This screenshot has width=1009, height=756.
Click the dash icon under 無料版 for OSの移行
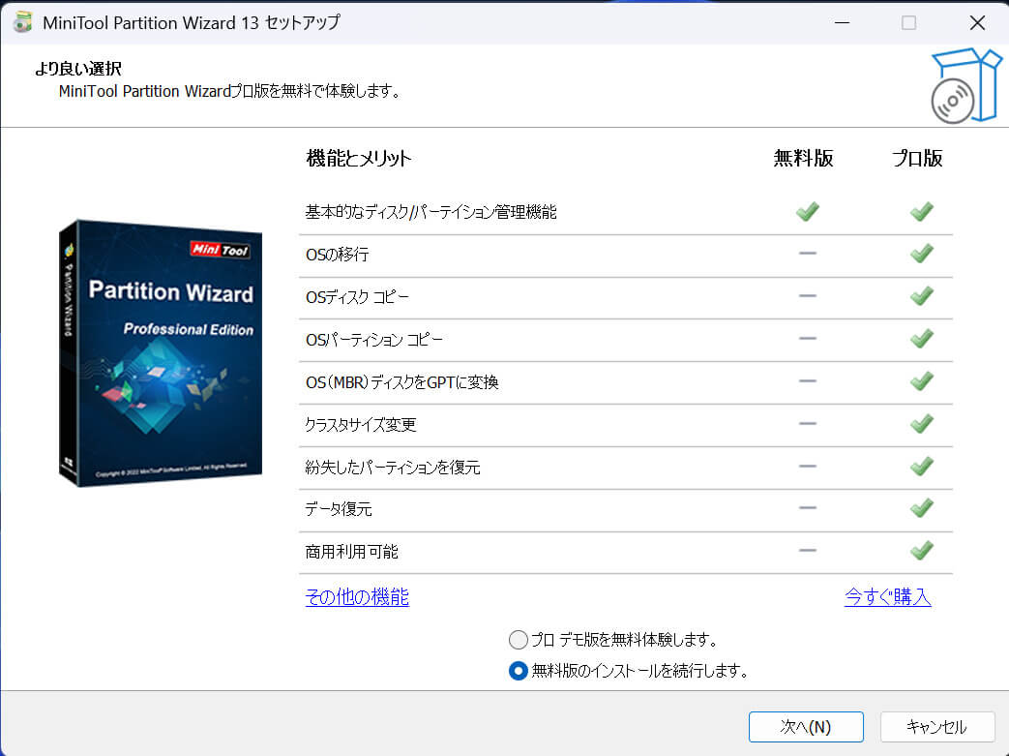point(807,255)
